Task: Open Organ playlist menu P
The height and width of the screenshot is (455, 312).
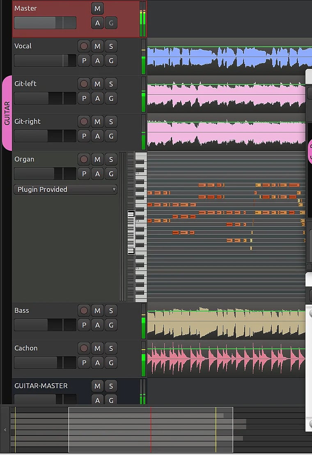Action: pos(84,174)
